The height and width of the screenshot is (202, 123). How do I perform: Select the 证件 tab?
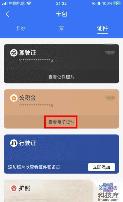(x=102, y=28)
